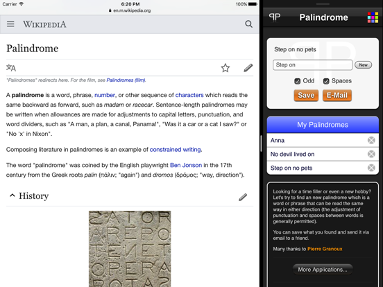Send palindrome via E-Mail button
Screen dimensions: 383x287
click(x=337, y=95)
